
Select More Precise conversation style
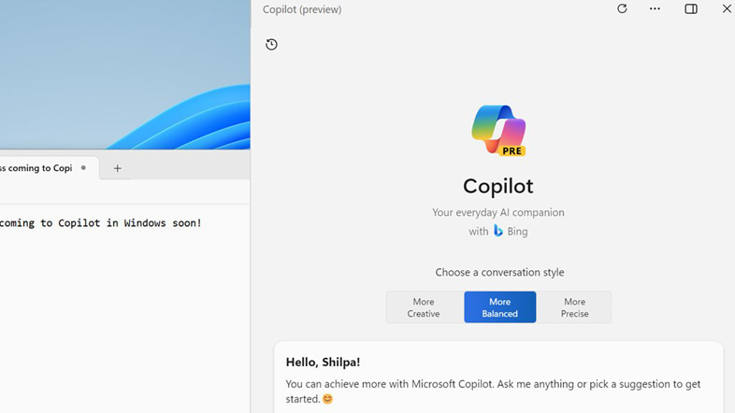click(574, 307)
